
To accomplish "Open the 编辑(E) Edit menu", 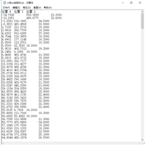I will point(16,8).
